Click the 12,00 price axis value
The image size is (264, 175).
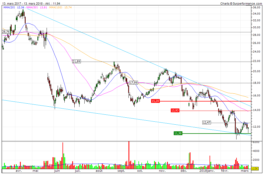coord(256,127)
